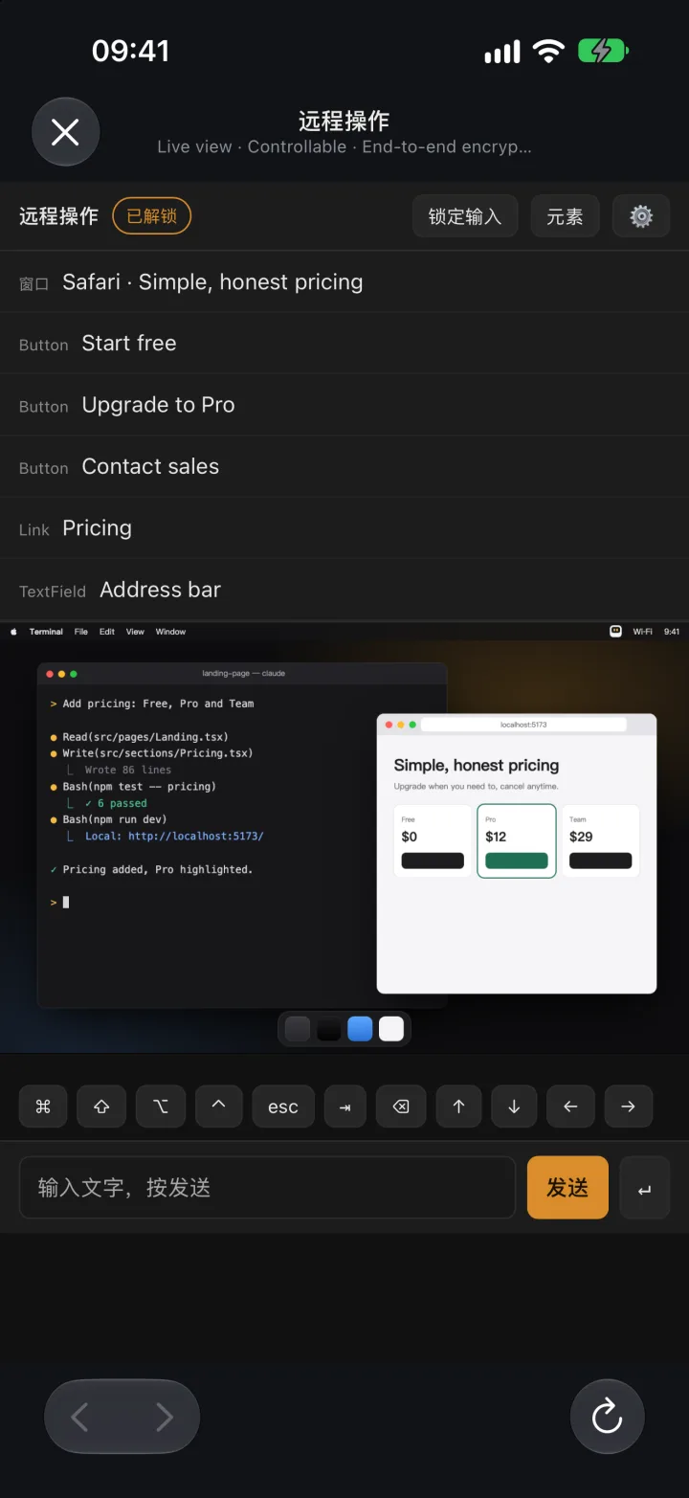Click 'Read(src/pages/Landing.tsx)' terminal line
This screenshot has height=1498, width=689.
(145, 737)
